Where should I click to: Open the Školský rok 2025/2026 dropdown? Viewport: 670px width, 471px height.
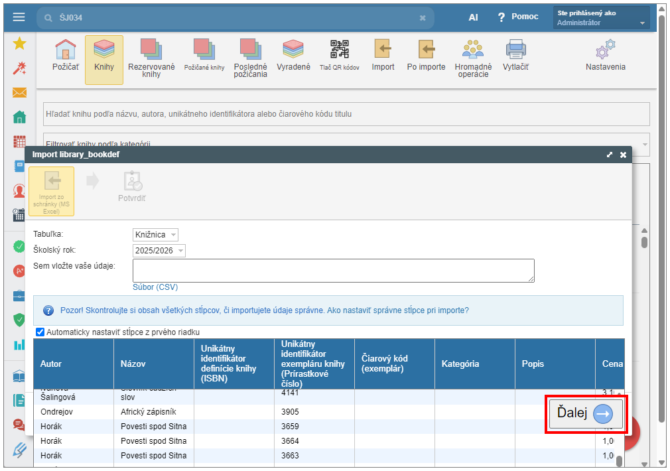pyautogui.click(x=159, y=250)
